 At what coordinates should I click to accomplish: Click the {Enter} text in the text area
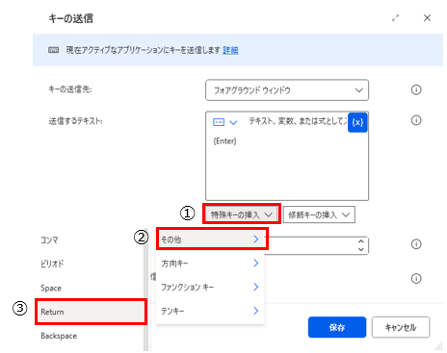224,141
